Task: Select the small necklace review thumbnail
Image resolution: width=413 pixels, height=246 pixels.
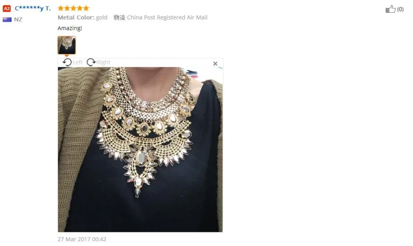Action: tap(66, 45)
